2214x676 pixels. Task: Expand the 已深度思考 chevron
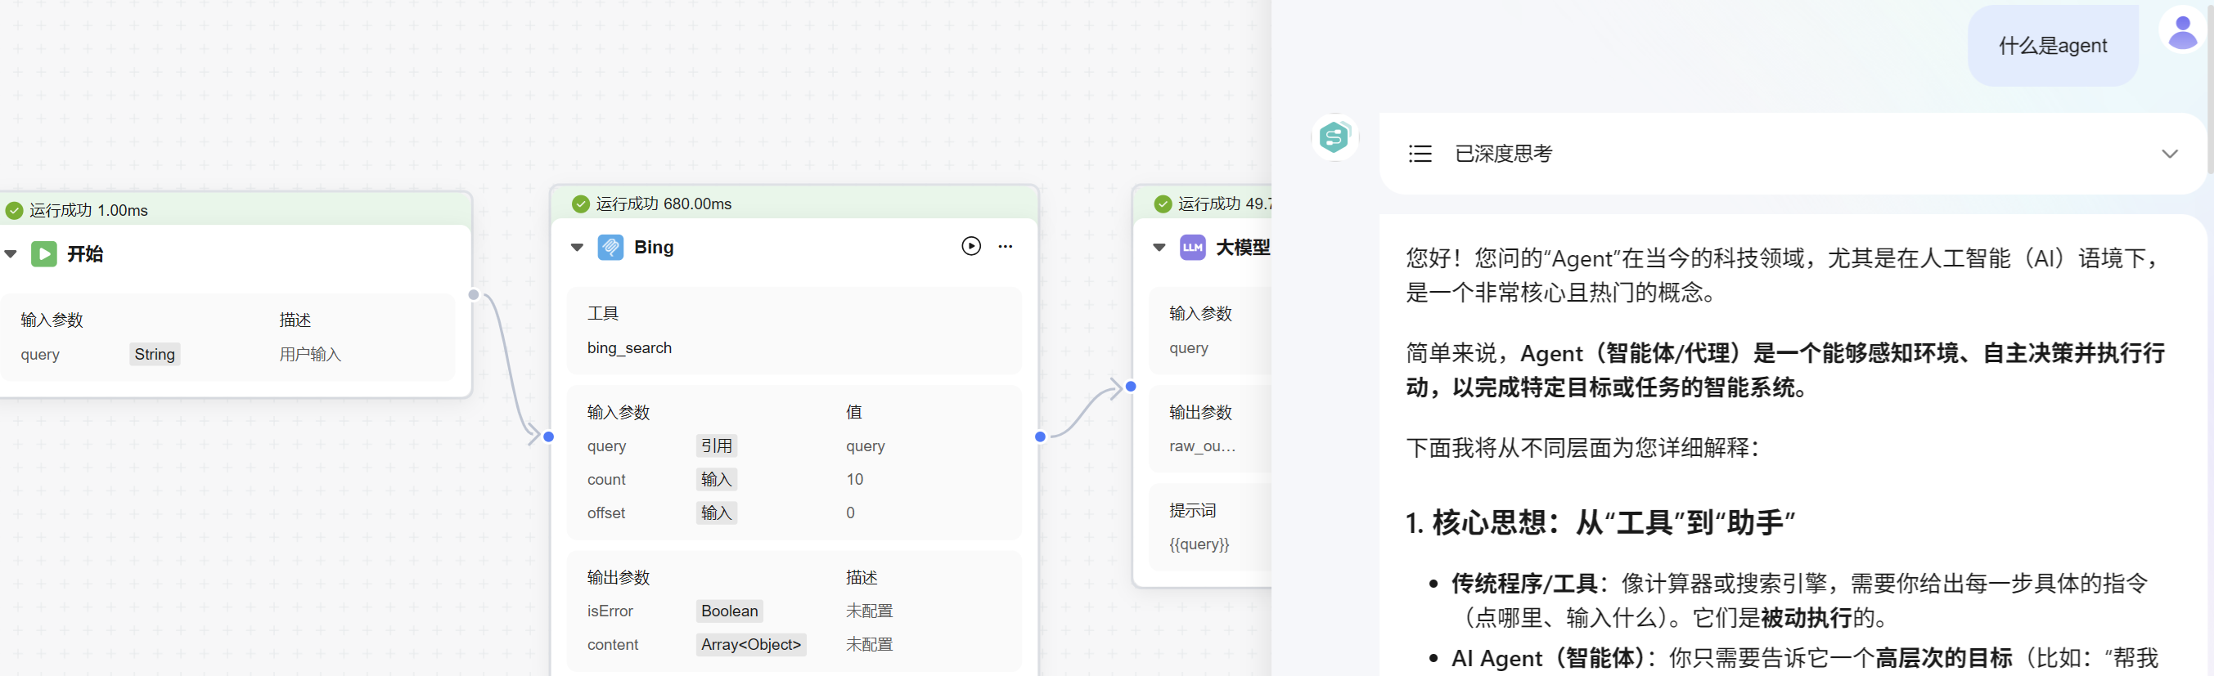(x=2169, y=154)
